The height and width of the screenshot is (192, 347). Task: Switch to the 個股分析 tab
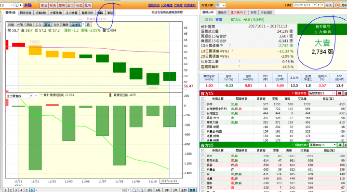(x=87, y=13)
